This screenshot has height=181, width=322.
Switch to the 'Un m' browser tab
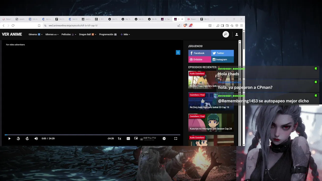[x=33, y=19]
